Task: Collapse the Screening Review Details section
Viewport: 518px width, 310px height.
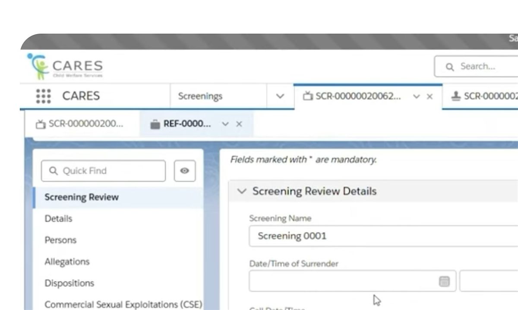Action: click(x=242, y=191)
